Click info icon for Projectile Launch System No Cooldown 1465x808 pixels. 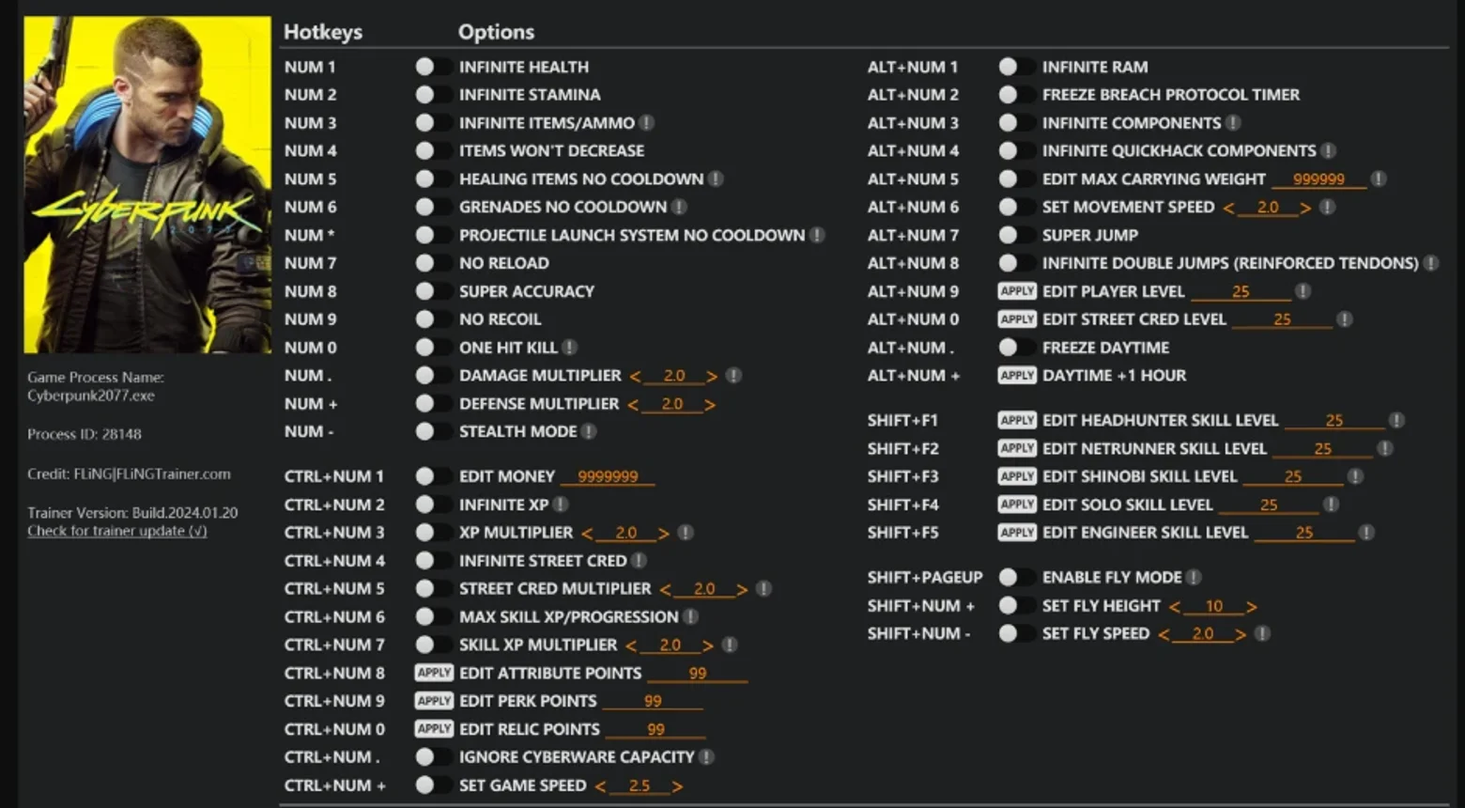point(817,235)
